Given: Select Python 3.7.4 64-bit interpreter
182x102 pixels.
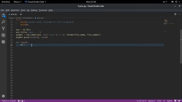Looking at the screenshot, I should [x=9, y=101].
